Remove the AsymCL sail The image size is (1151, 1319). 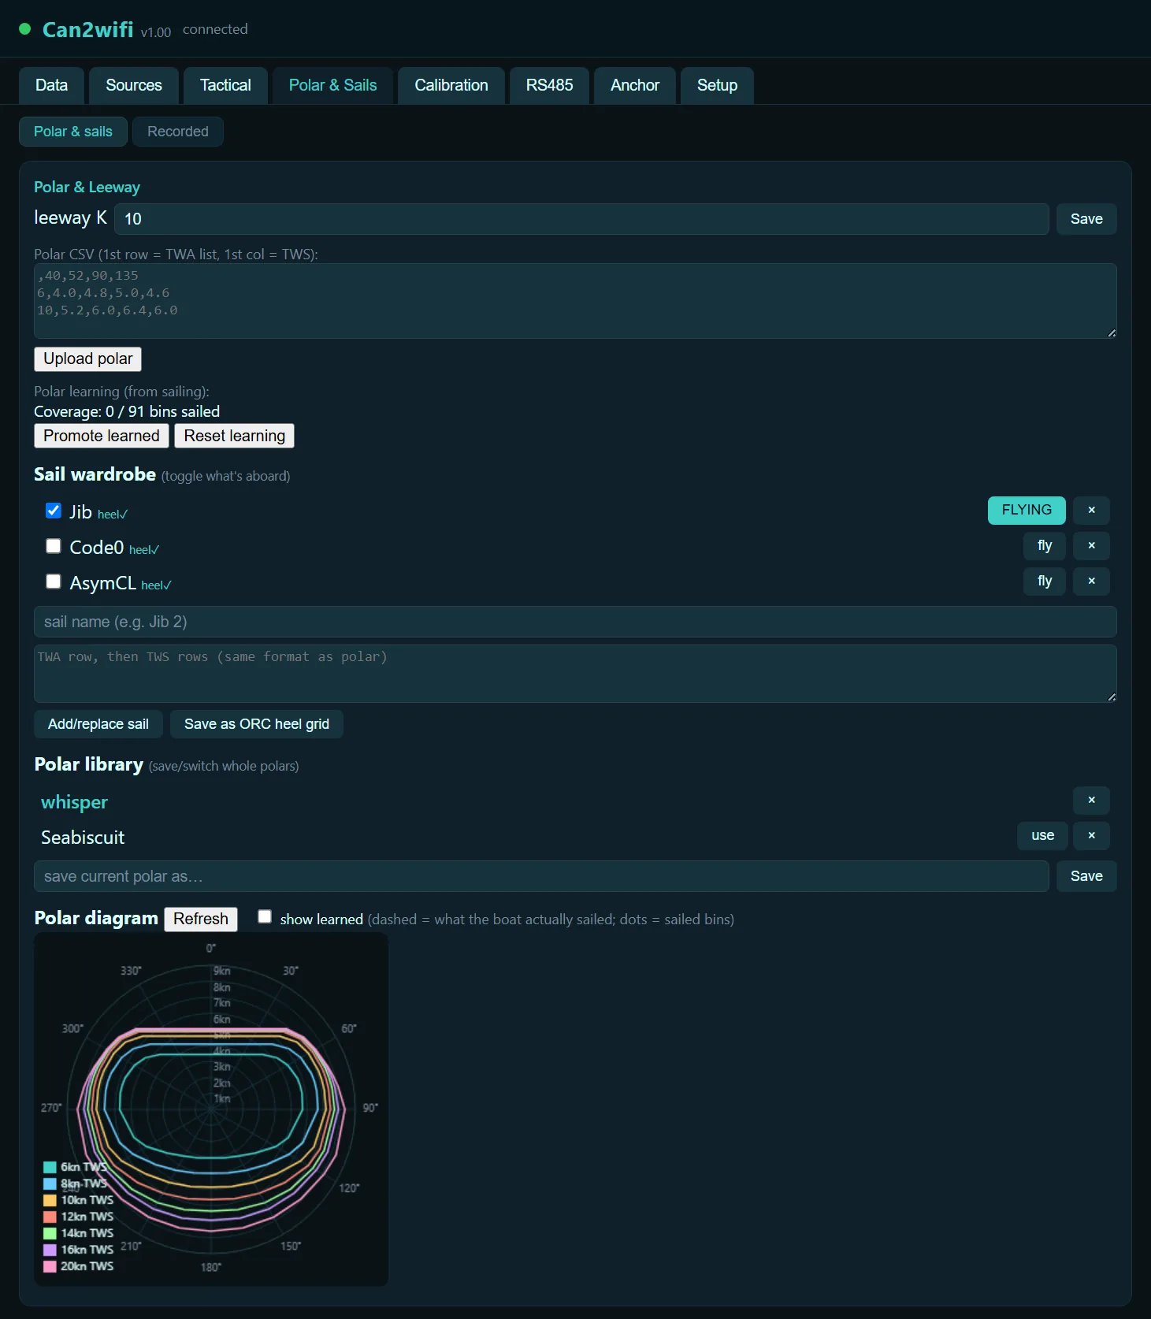click(x=1091, y=581)
